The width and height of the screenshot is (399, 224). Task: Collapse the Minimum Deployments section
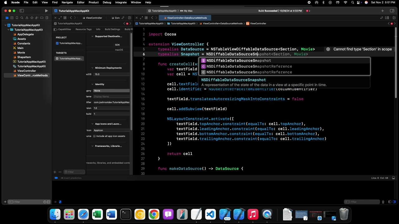(92, 68)
